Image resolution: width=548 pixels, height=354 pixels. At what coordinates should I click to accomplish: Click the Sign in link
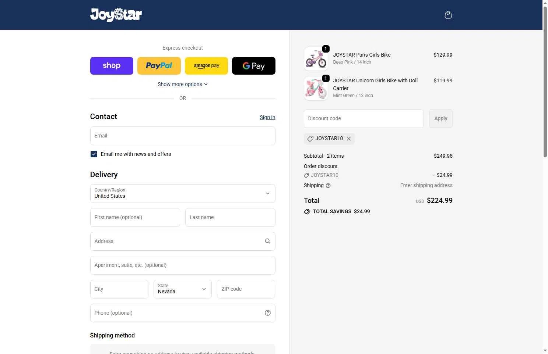(267, 117)
